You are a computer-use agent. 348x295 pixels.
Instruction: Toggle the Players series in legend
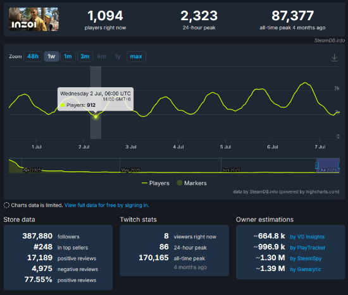[156, 183]
